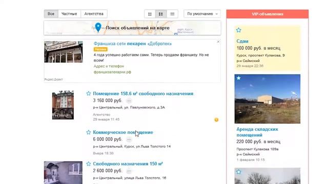Click the blue map pin icon
This screenshot has height=184, width=328.
98,27
